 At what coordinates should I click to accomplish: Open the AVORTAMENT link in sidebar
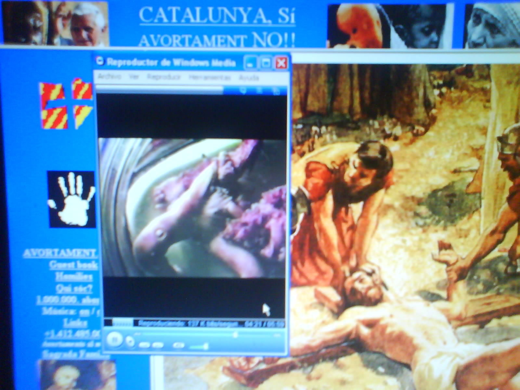[59, 253]
